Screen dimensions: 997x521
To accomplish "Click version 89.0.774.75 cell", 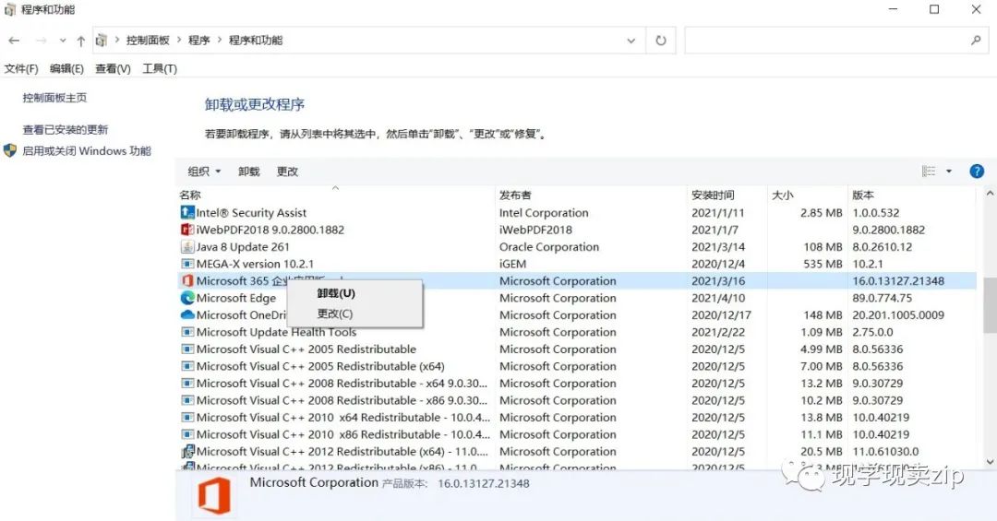I will click(x=882, y=298).
